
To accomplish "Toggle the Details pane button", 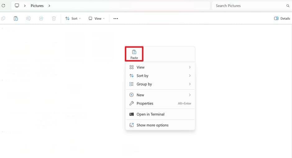I will (x=282, y=18).
